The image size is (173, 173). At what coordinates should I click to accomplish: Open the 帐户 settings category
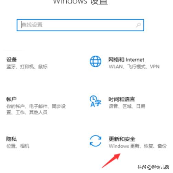(11, 99)
